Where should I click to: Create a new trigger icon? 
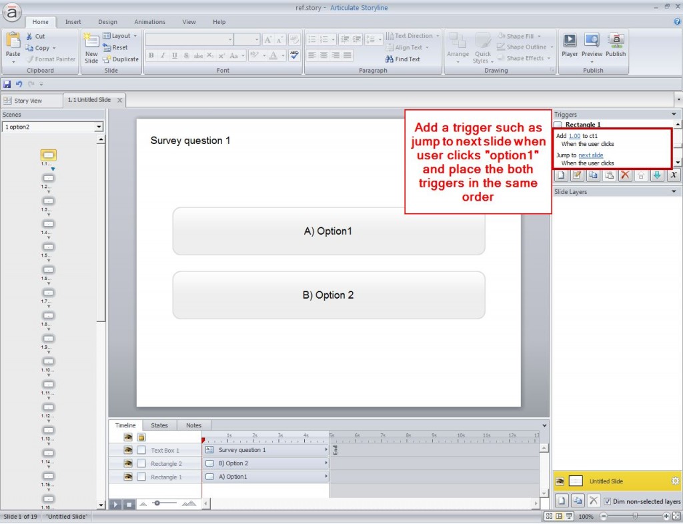pos(561,175)
